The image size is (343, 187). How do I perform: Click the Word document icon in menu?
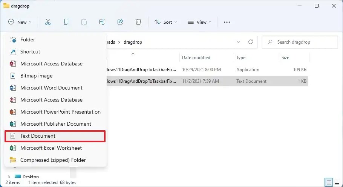pyautogui.click(x=13, y=88)
